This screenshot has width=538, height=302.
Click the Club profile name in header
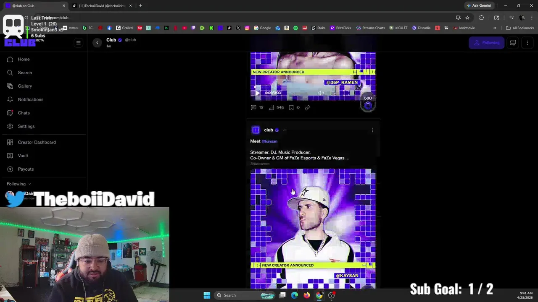point(111,40)
